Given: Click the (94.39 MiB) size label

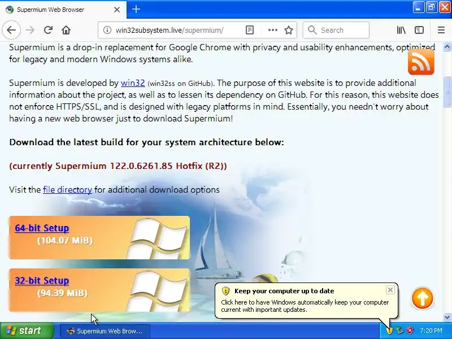Looking at the screenshot, I should (62, 293).
